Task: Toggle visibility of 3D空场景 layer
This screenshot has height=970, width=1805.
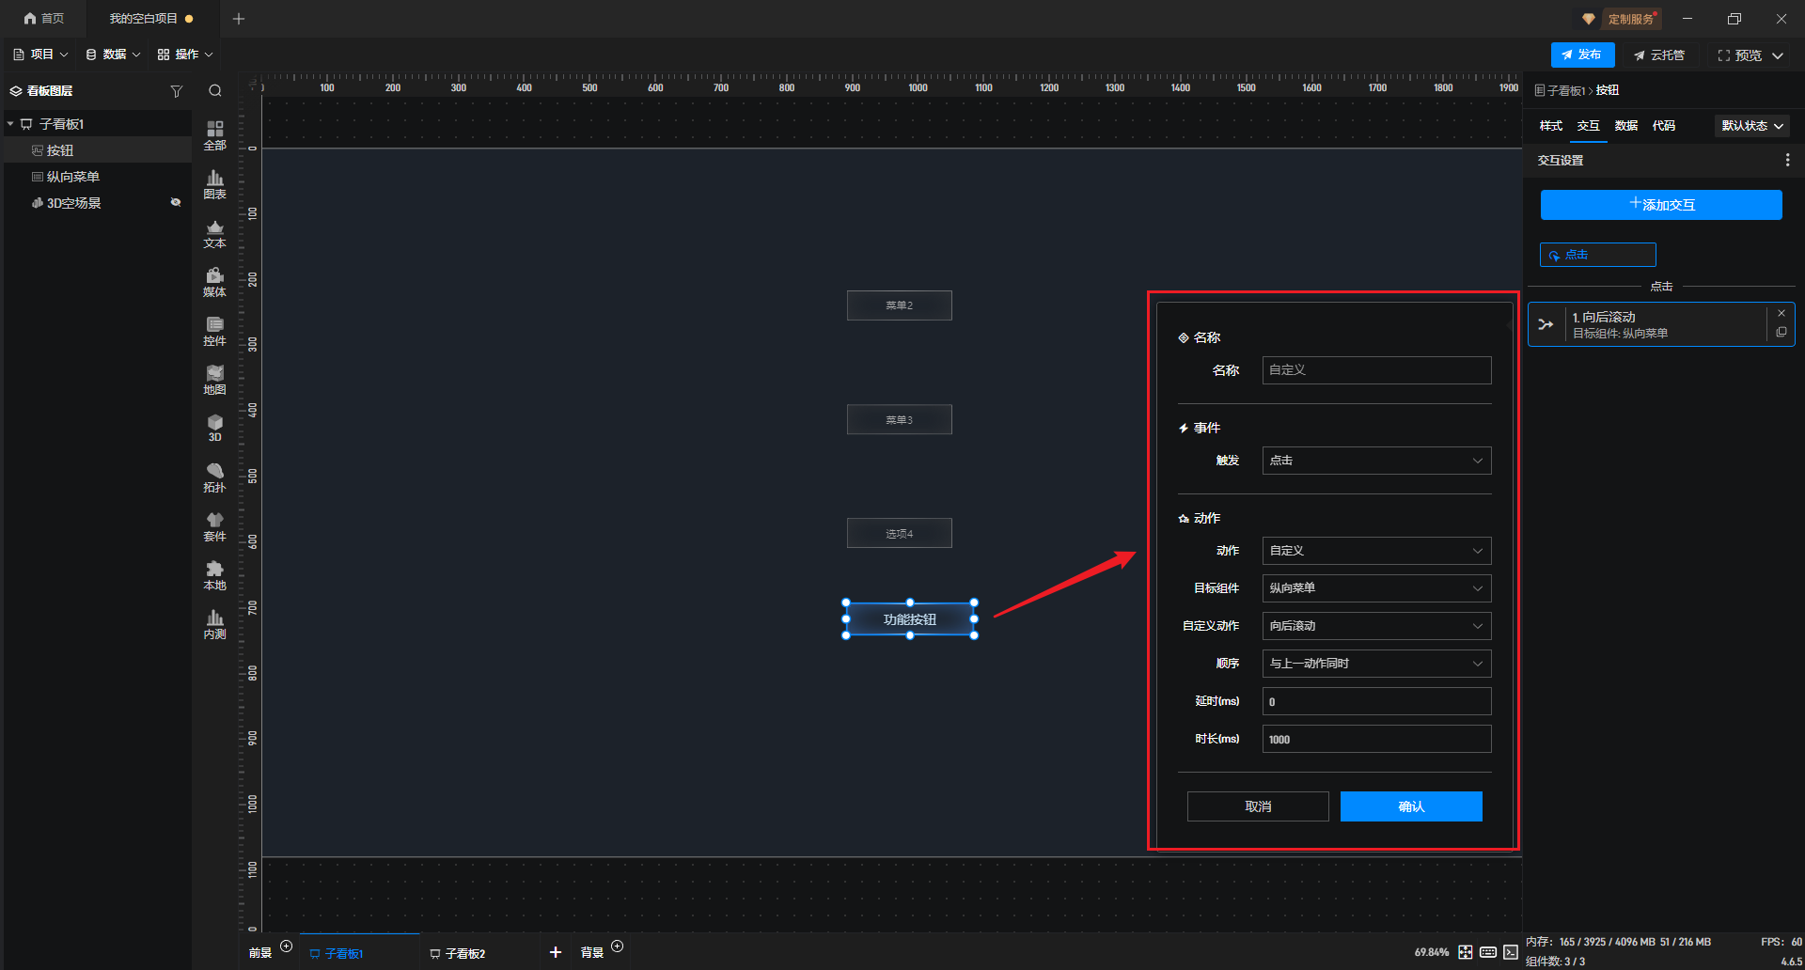Action: (175, 203)
